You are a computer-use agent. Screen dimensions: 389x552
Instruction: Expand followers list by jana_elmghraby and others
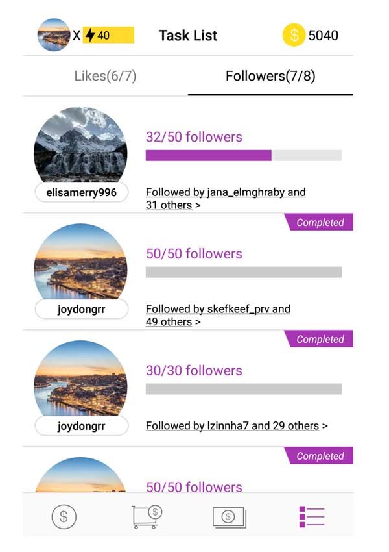[226, 199]
